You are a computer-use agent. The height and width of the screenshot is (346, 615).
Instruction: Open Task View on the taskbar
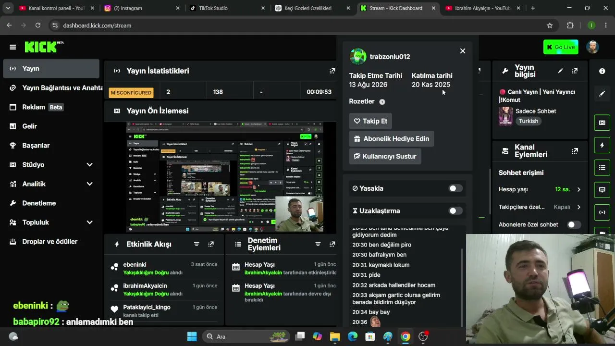300,336
